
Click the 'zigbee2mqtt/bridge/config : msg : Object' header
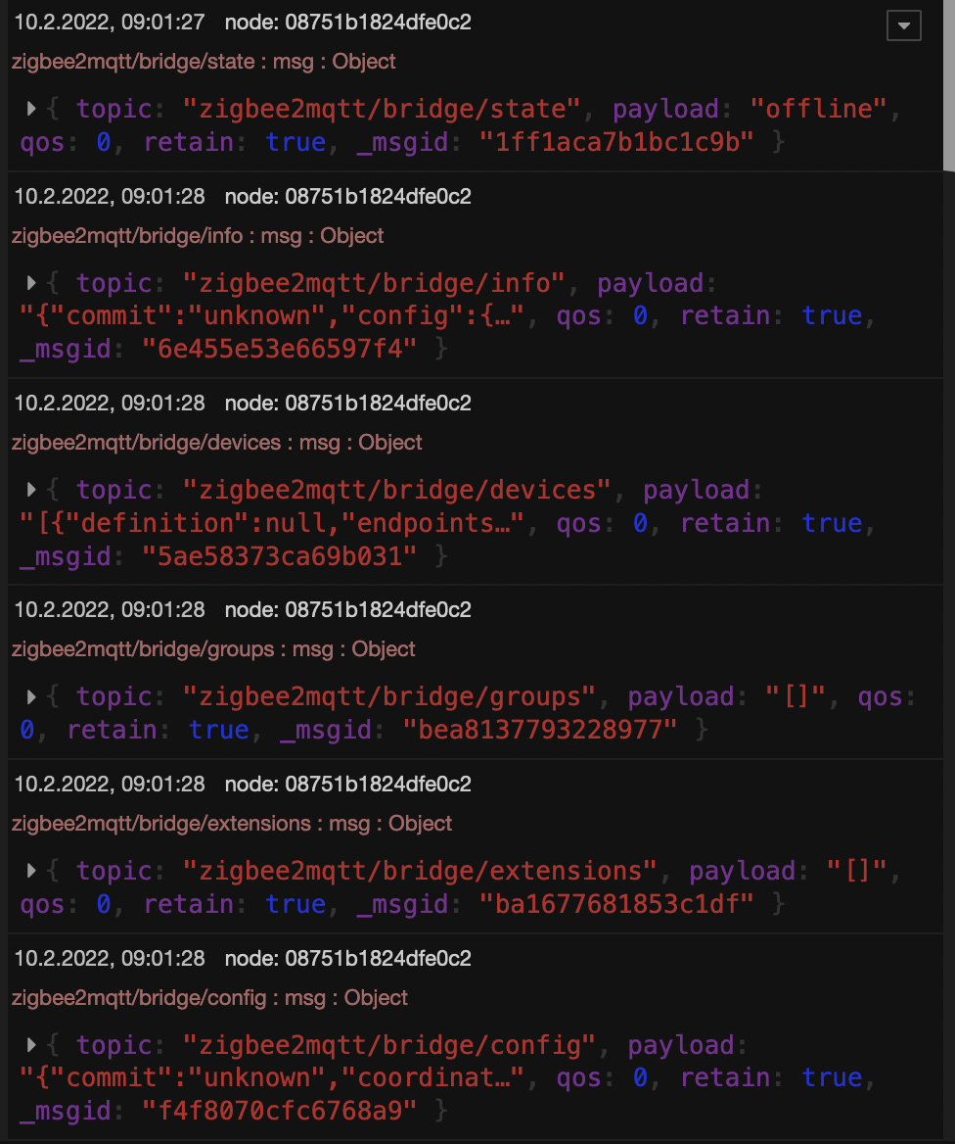click(x=209, y=997)
